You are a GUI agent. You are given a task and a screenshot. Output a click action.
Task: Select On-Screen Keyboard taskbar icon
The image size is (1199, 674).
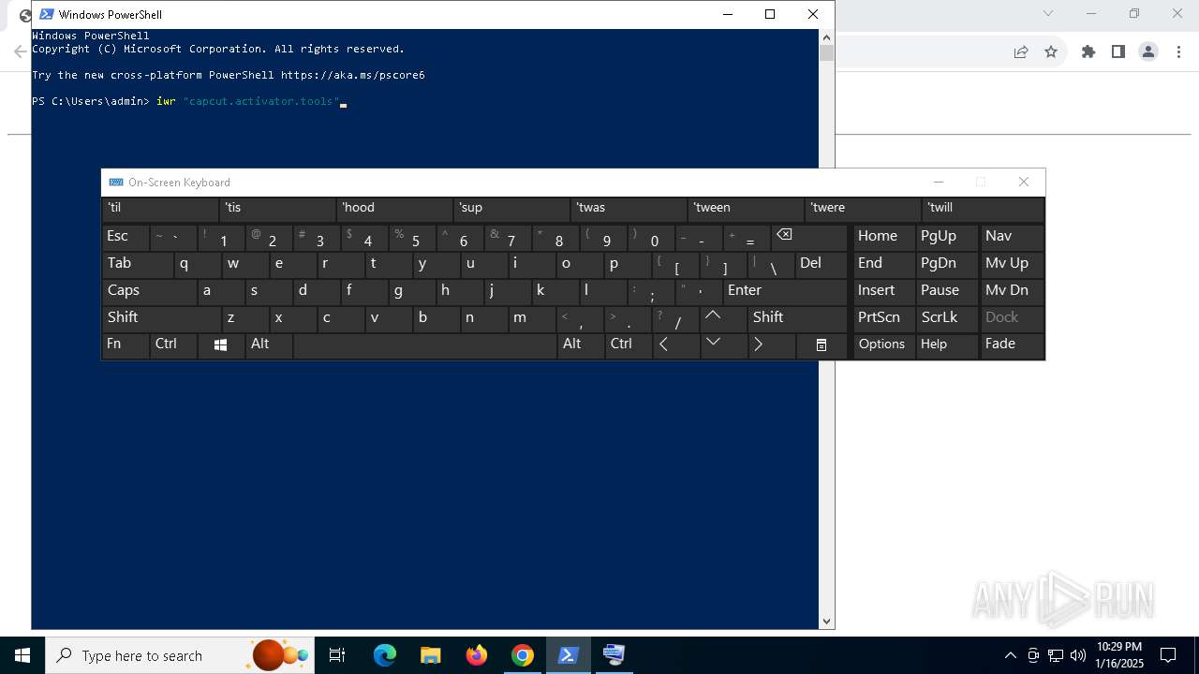pos(614,655)
